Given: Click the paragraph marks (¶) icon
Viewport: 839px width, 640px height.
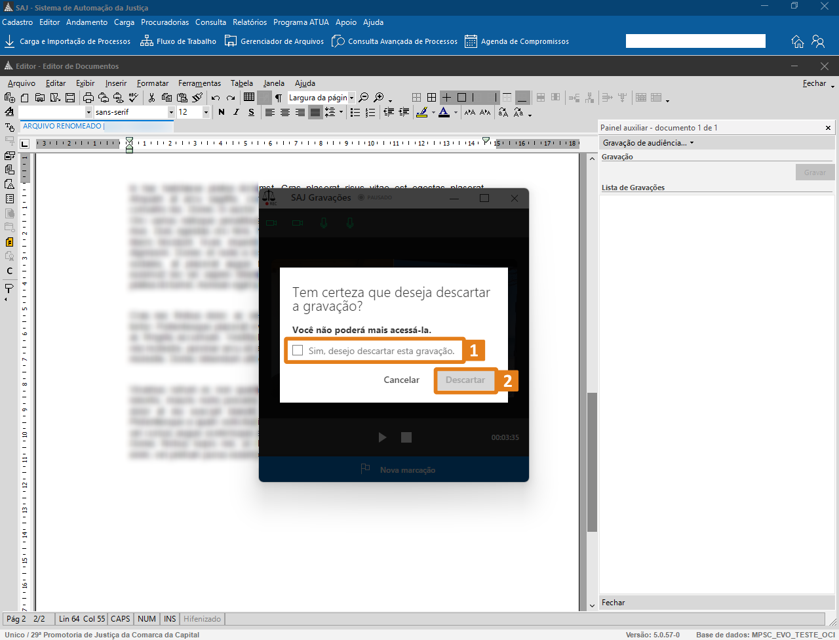Looking at the screenshot, I should [x=279, y=98].
